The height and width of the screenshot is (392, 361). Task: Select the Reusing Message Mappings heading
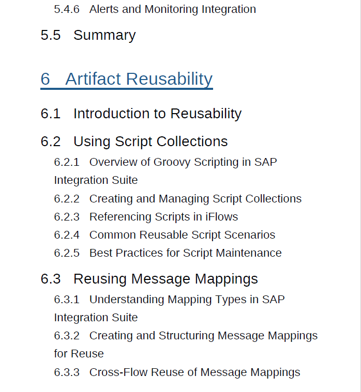pyautogui.click(x=165, y=279)
